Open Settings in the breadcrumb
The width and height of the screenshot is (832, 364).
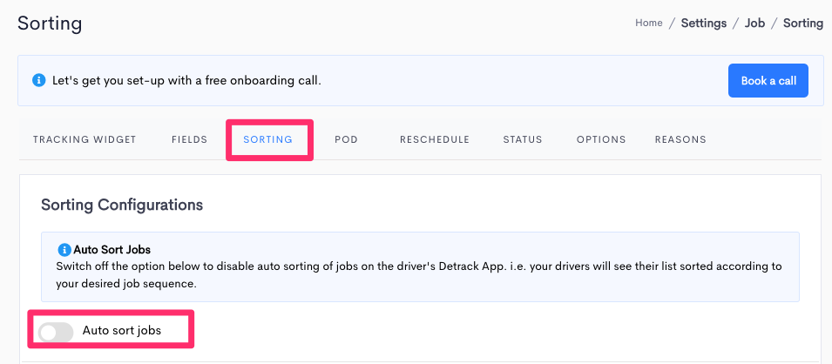click(x=704, y=23)
